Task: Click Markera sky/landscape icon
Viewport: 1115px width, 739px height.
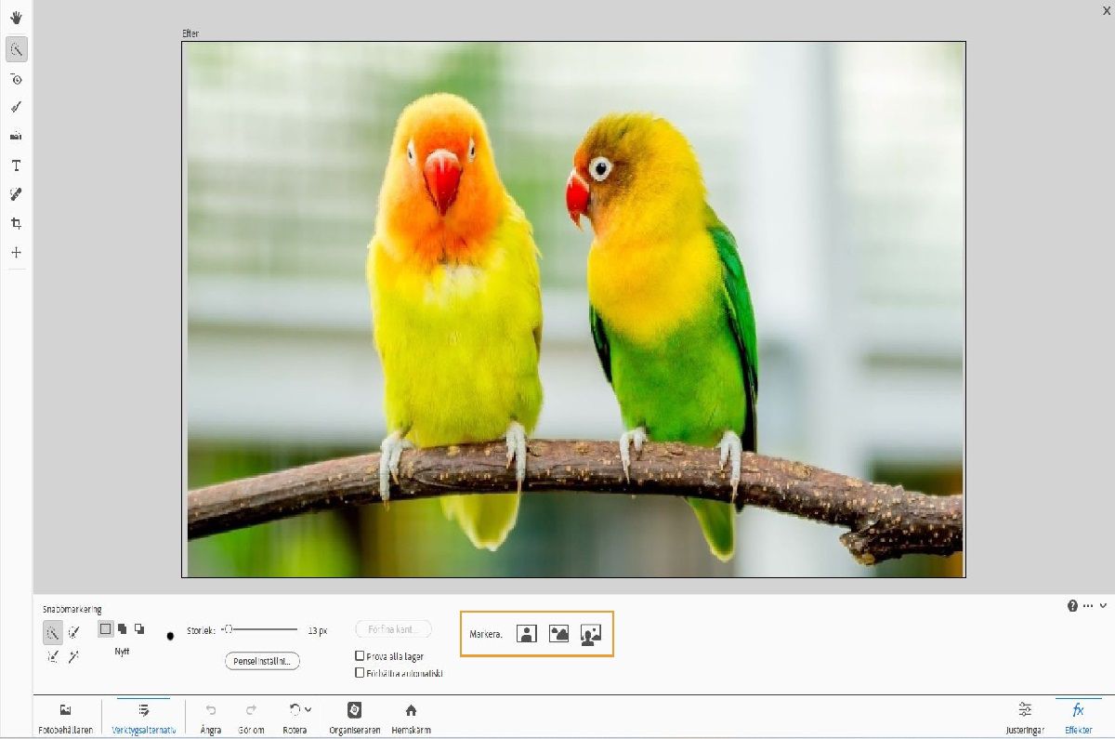Action: pyautogui.click(x=558, y=634)
